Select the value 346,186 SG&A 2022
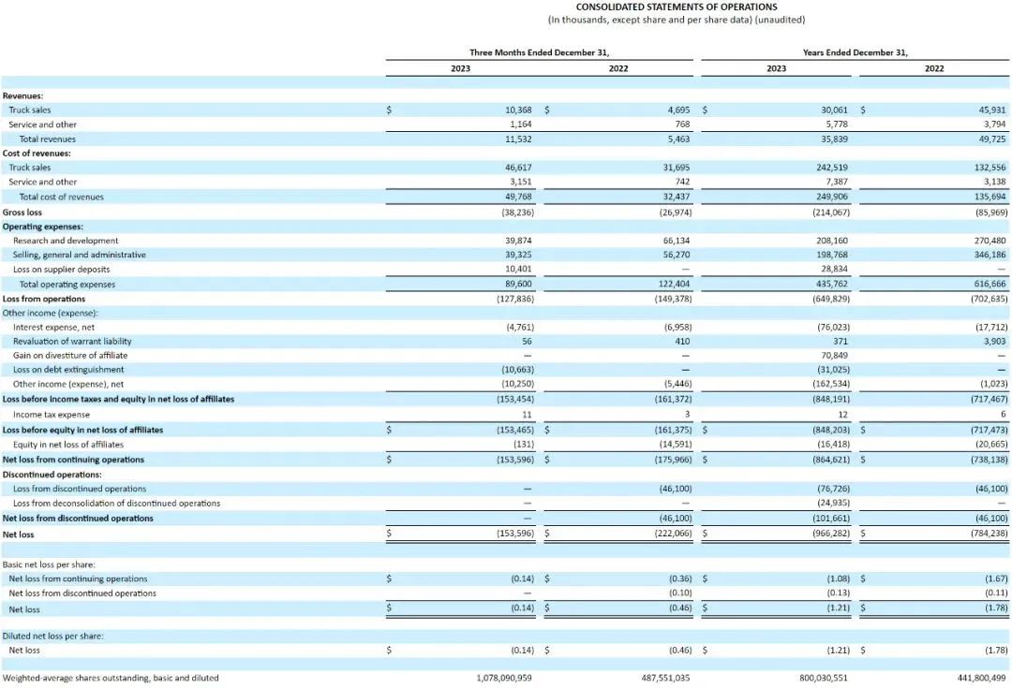The image size is (1012, 688). 990,255
